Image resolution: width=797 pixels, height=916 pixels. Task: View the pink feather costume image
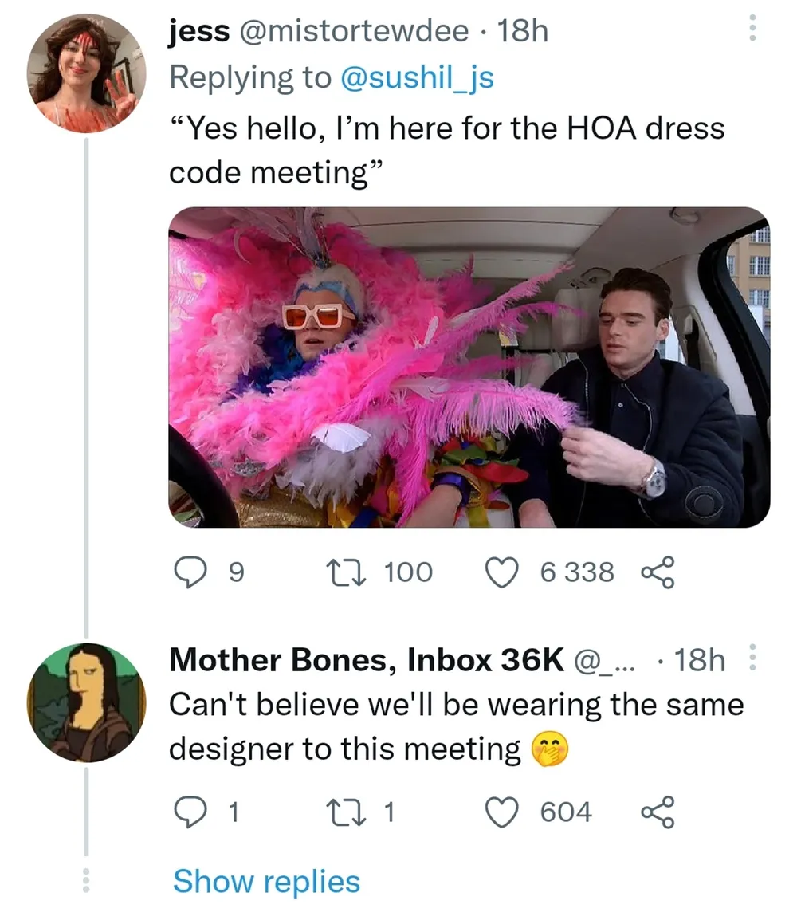(x=469, y=367)
